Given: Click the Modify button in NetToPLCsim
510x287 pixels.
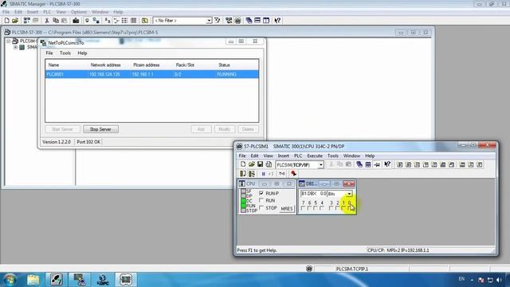Looking at the screenshot, I should (x=224, y=129).
